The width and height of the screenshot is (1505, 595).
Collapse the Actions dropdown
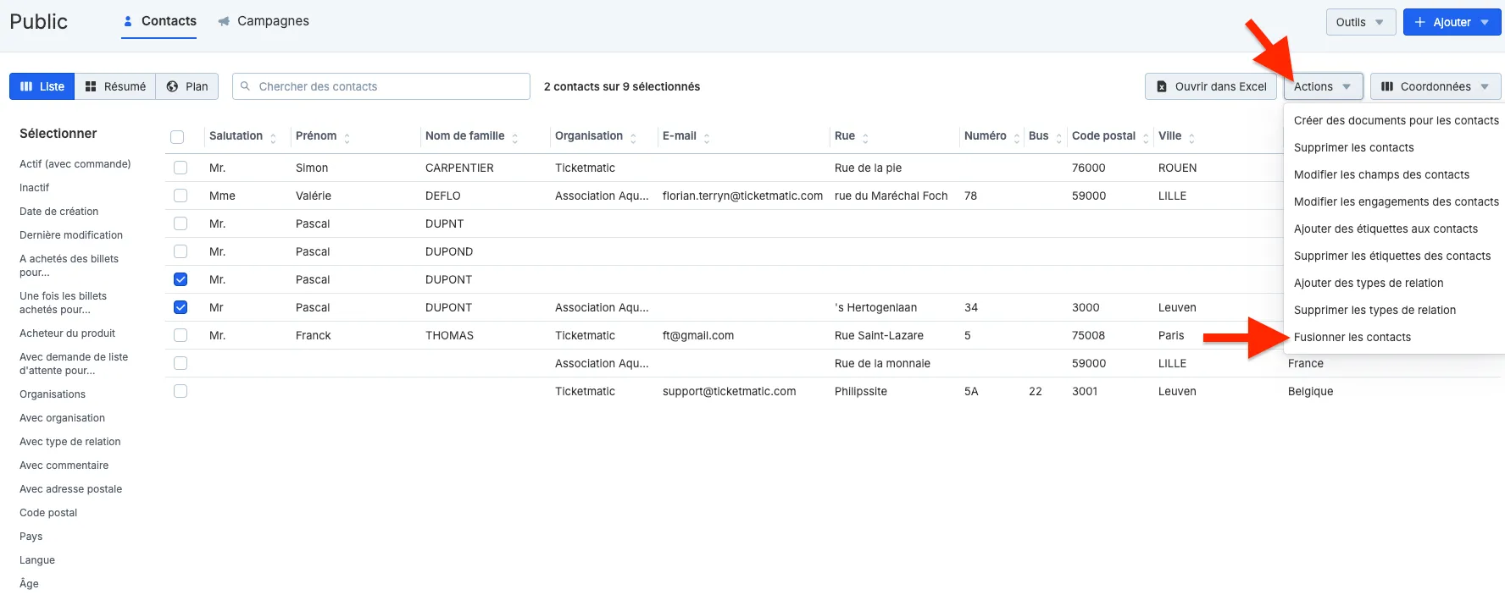coord(1323,86)
